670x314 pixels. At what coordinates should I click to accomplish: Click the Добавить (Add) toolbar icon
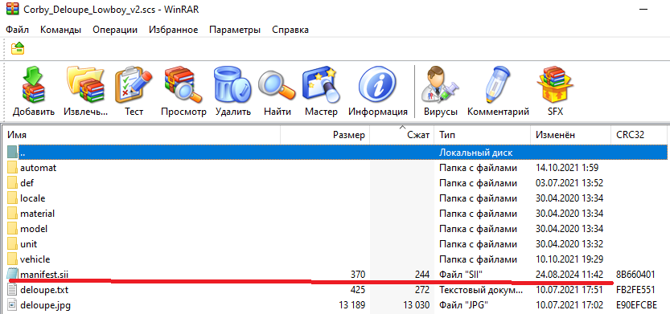pos(33,84)
